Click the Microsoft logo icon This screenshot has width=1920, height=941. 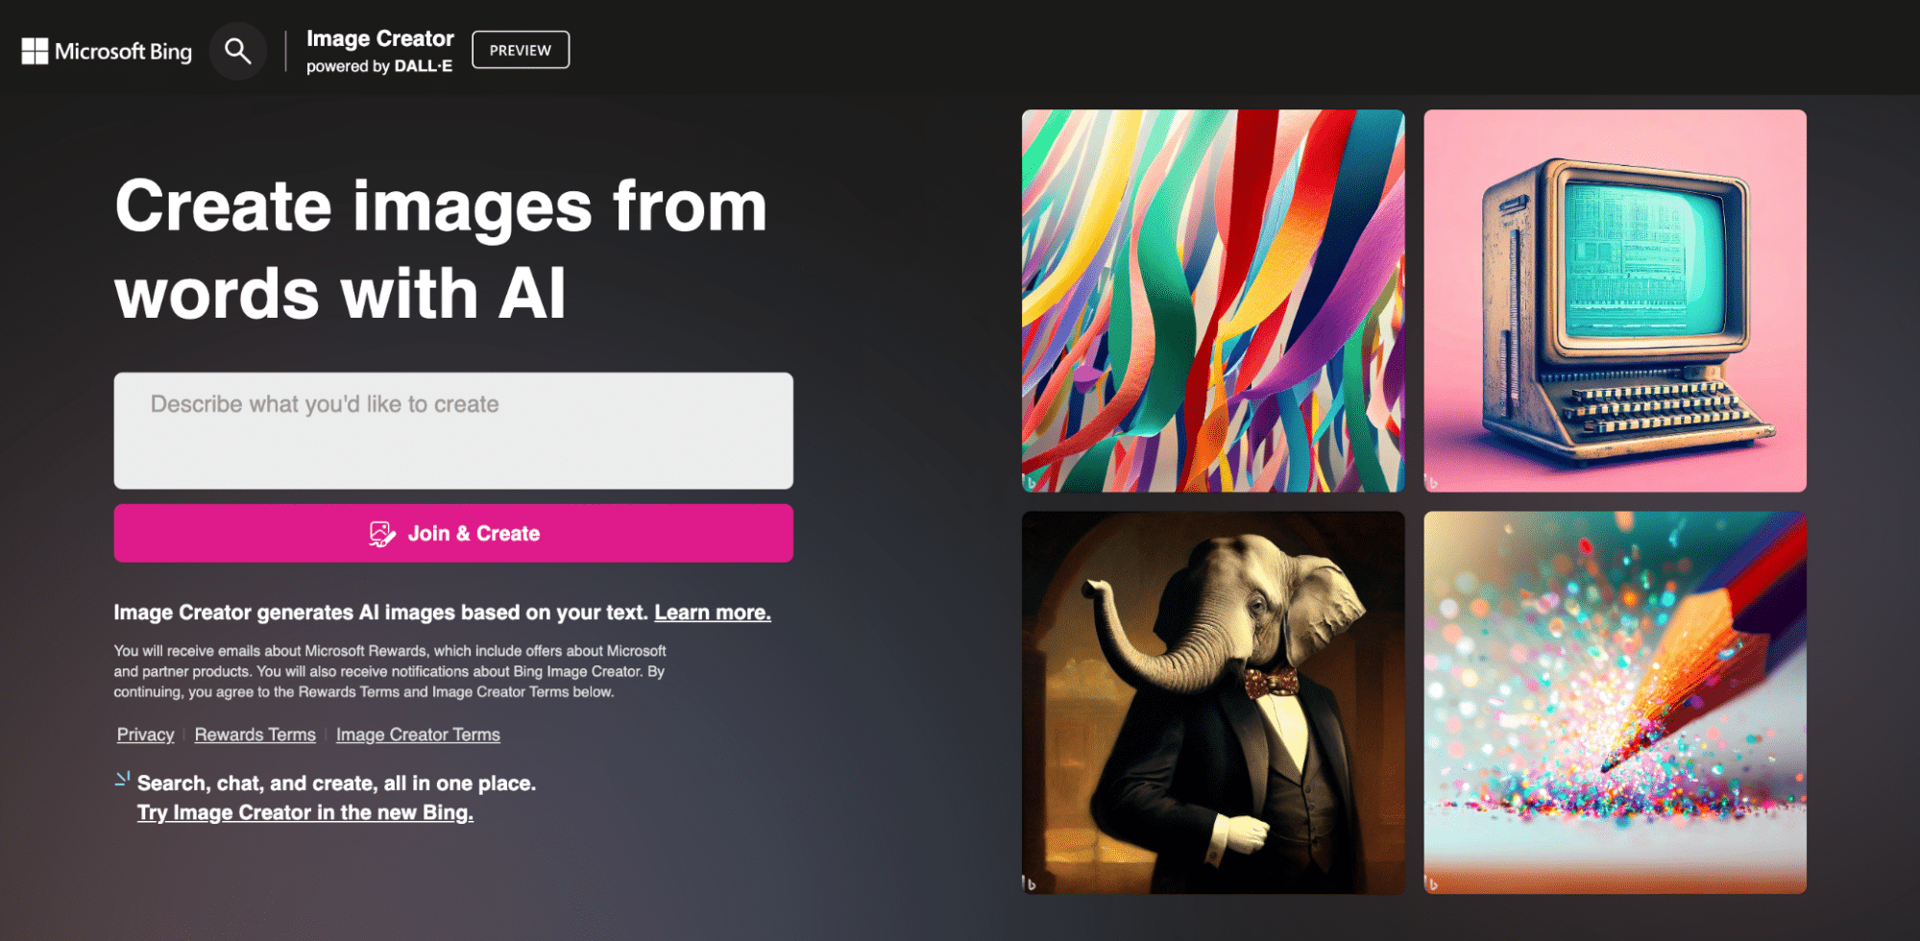pyautogui.click(x=35, y=51)
